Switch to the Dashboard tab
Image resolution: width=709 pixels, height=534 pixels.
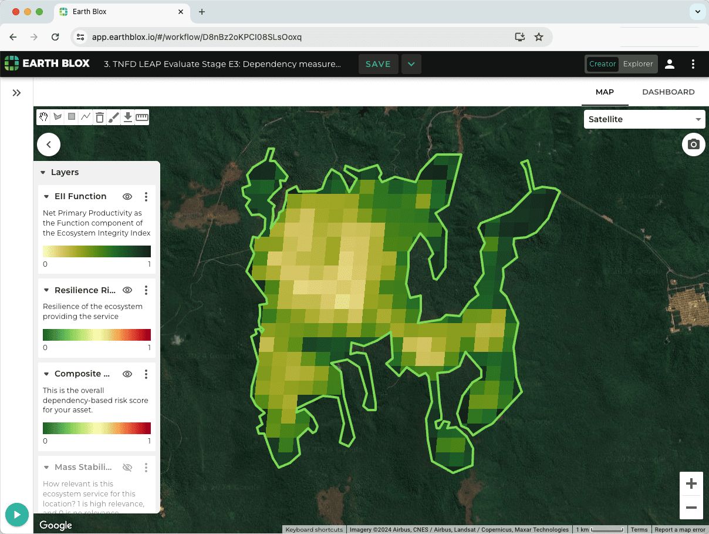point(668,92)
